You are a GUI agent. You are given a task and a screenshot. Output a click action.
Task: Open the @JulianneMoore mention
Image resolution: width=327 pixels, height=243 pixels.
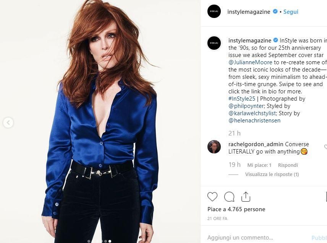click(x=250, y=62)
